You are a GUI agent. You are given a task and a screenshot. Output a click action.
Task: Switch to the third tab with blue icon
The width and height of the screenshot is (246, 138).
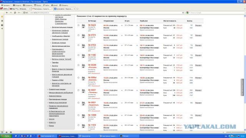pos(65,9)
